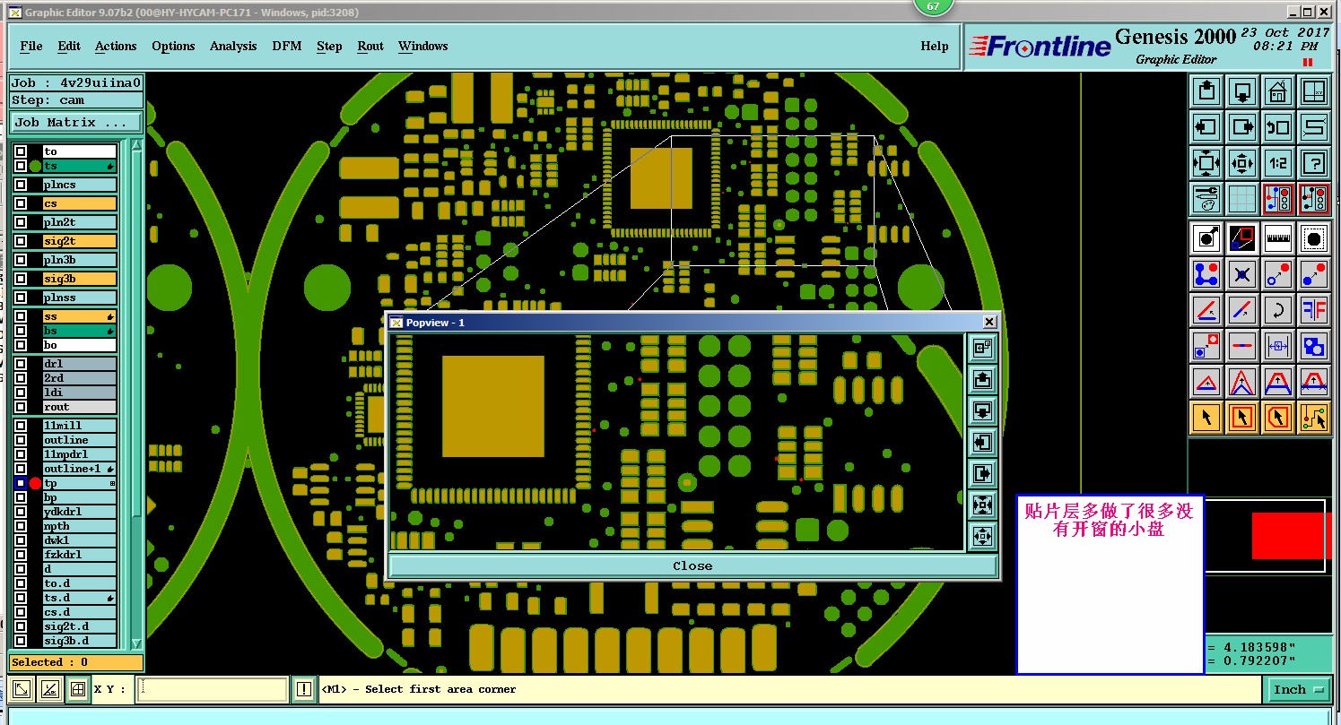Click the exclamation mark icon in status bar
Image resolution: width=1341 pixels, height=725 pixels.
[x=304, y=689]
